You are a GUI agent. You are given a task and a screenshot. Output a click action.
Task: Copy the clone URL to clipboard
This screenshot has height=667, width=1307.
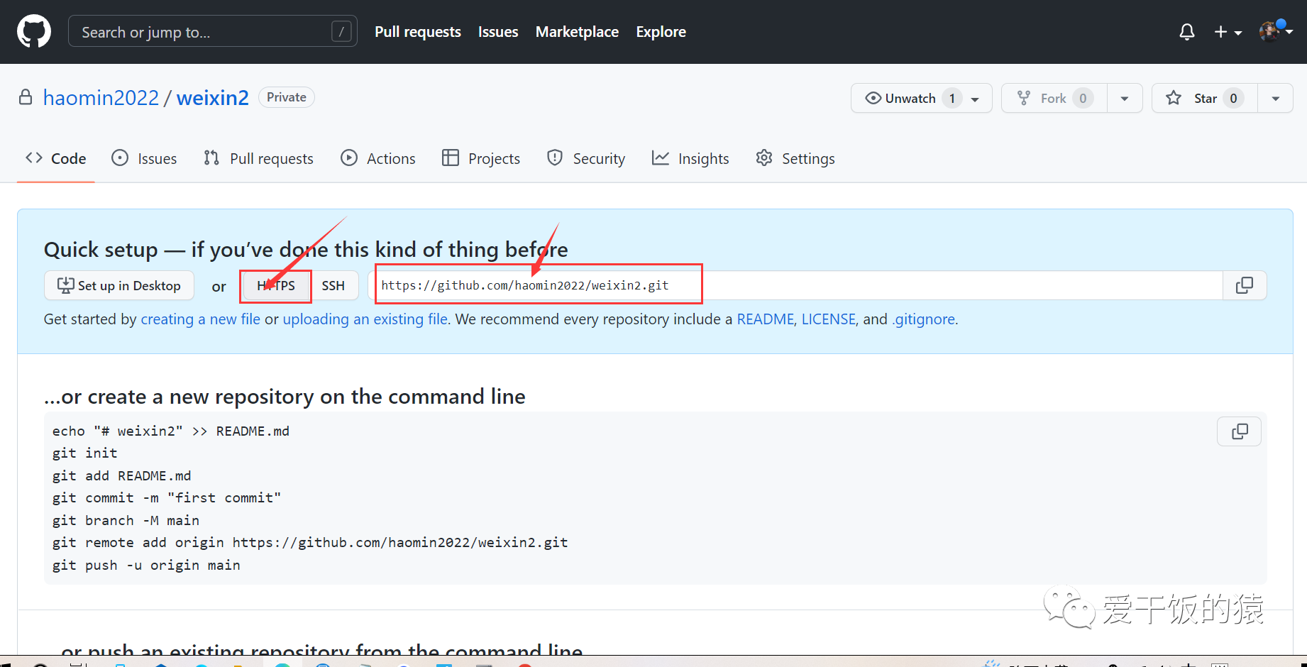1245,285
